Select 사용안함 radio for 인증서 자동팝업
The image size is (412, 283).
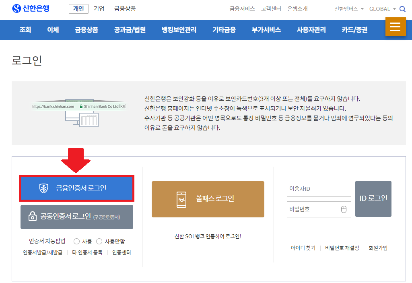pyautogui.click(x=99, y=241)
